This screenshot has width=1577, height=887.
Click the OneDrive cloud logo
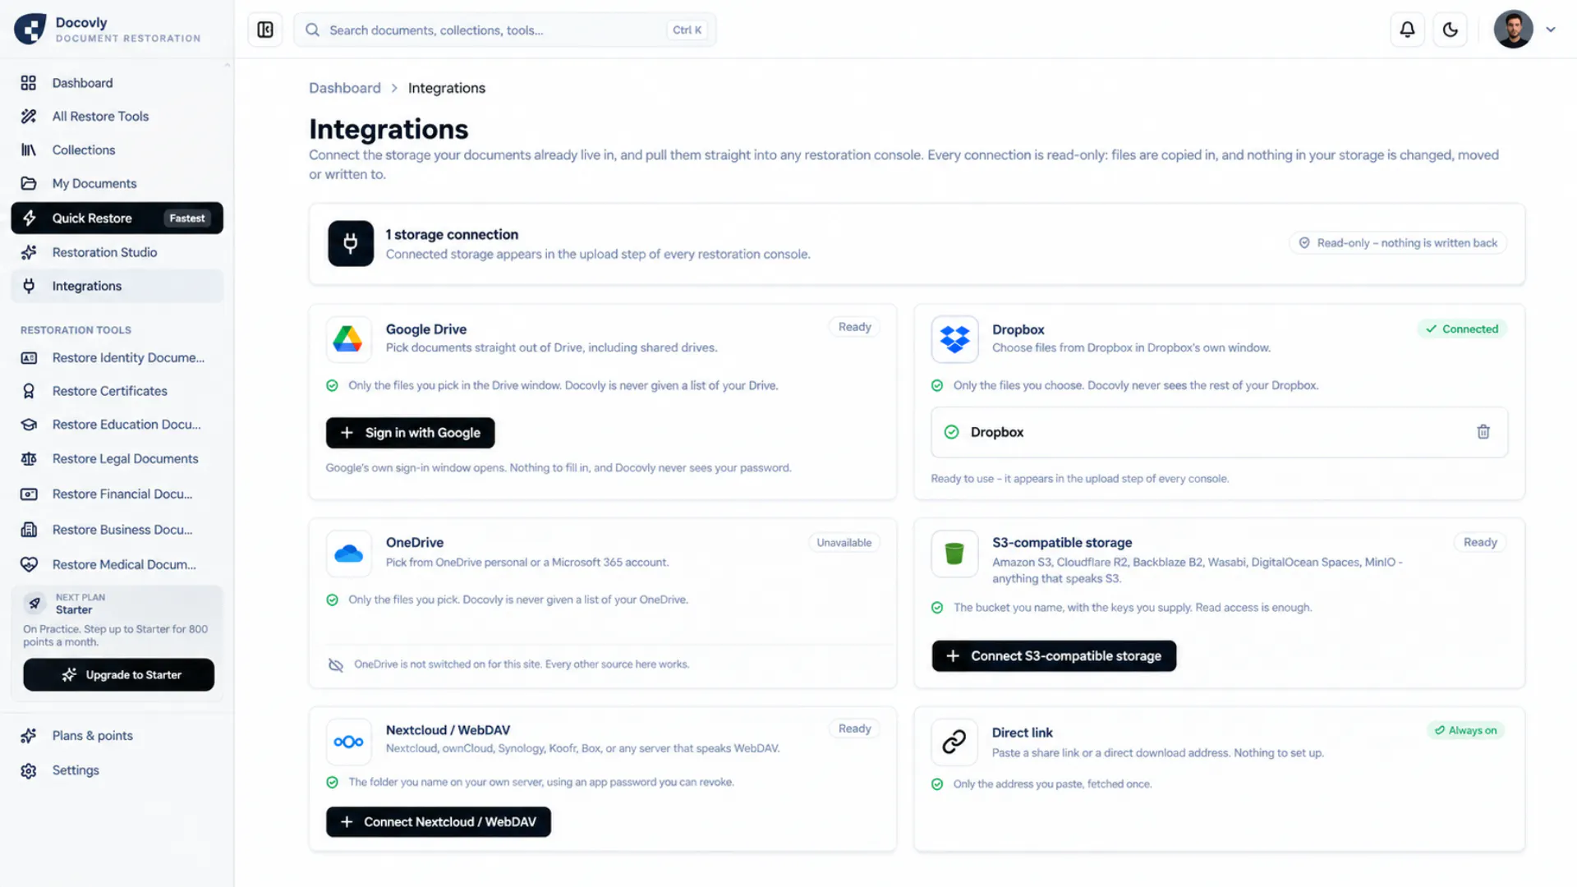(348, 554)
